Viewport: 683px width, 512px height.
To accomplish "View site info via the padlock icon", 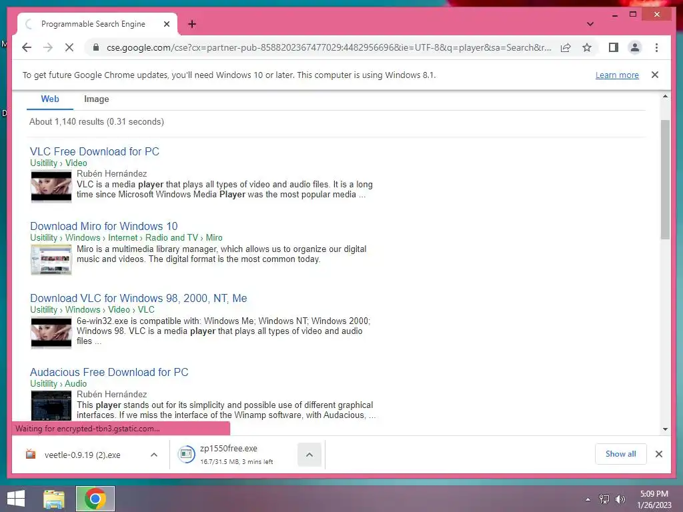I will pos(96,47).
